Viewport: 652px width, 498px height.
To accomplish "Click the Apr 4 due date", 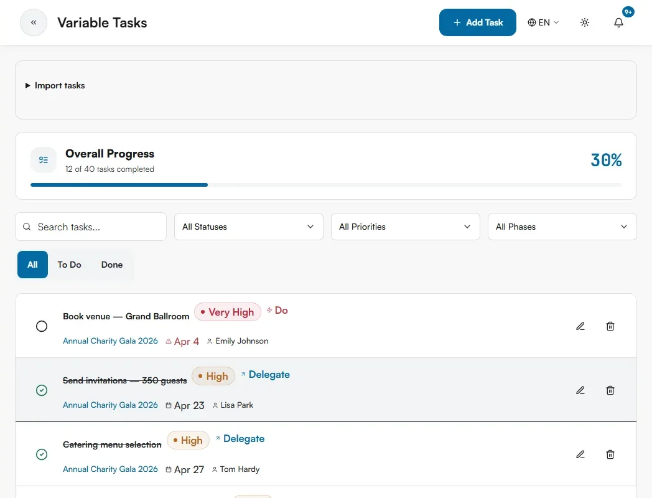I will tap(186, 342).
